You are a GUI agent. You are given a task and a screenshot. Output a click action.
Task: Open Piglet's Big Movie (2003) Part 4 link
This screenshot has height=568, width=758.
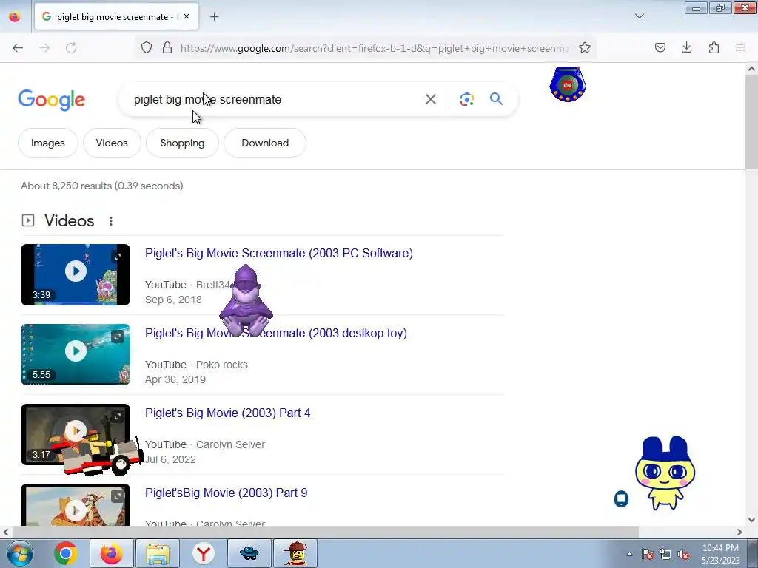coord(228,413)
